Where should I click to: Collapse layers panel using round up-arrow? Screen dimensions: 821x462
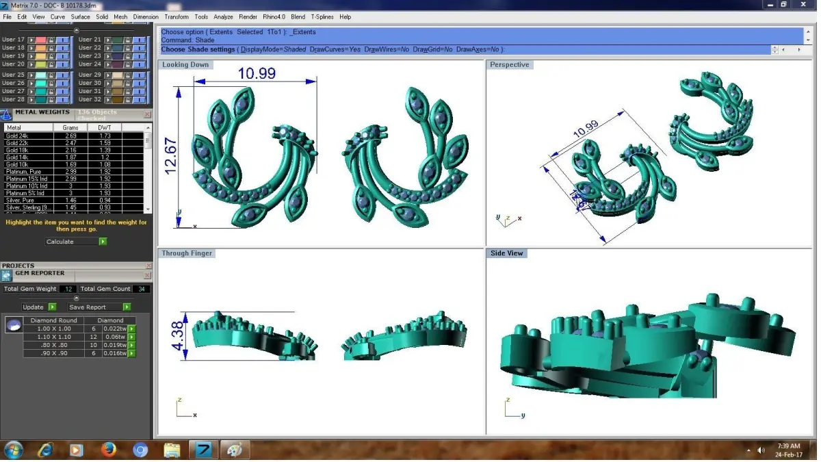click(76, 30)
